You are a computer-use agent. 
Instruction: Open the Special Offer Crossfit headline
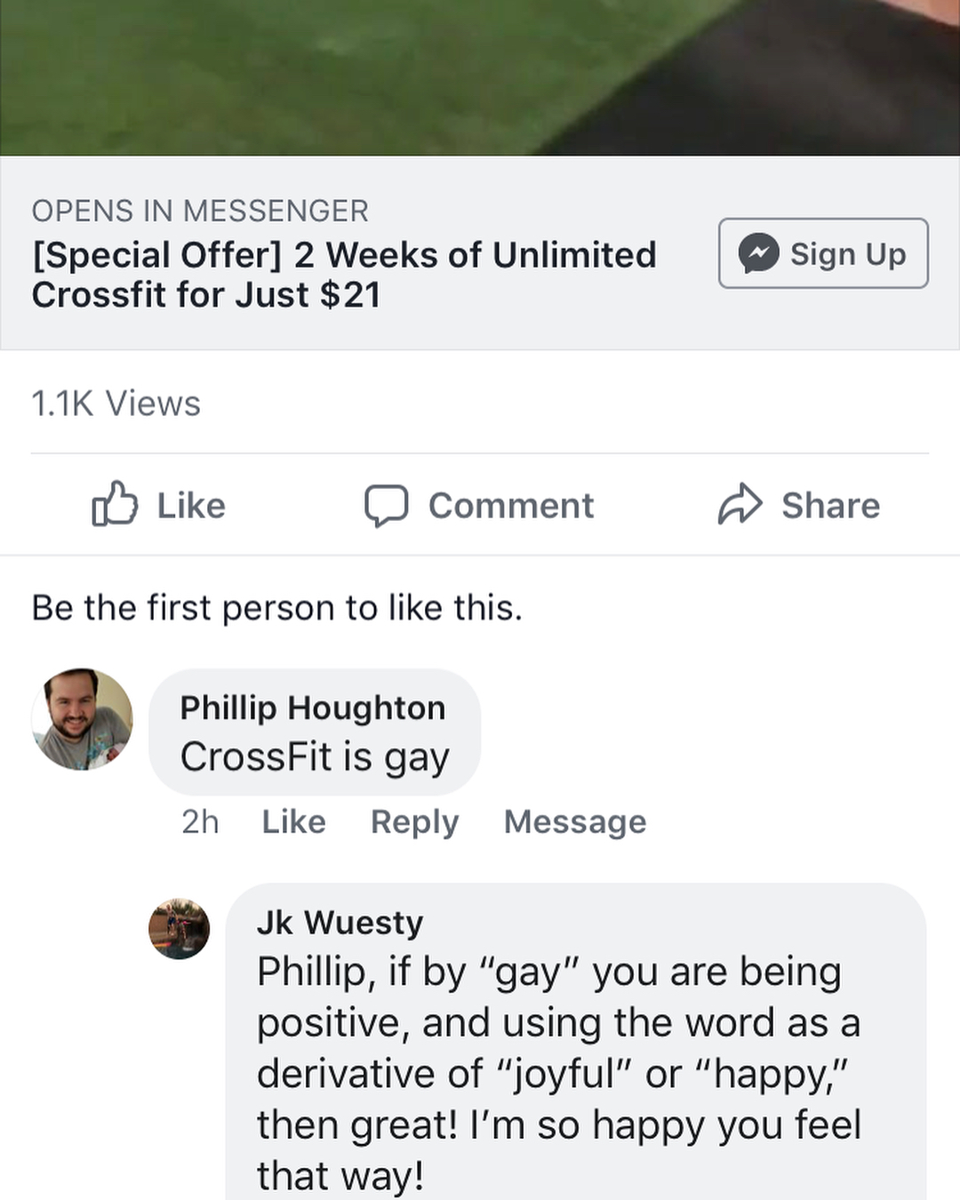(x=344, y=274)
